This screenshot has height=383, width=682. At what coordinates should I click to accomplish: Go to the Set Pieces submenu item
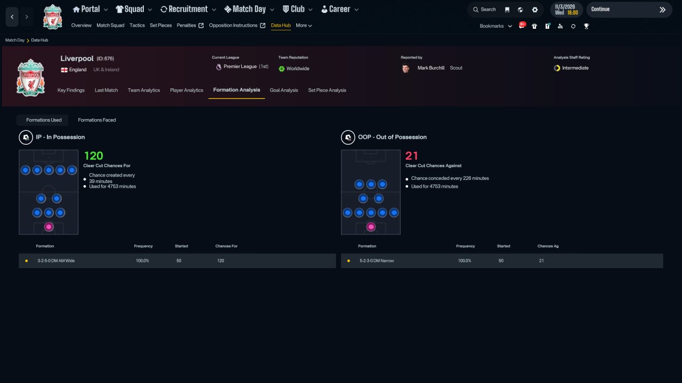tap(160, 26)
